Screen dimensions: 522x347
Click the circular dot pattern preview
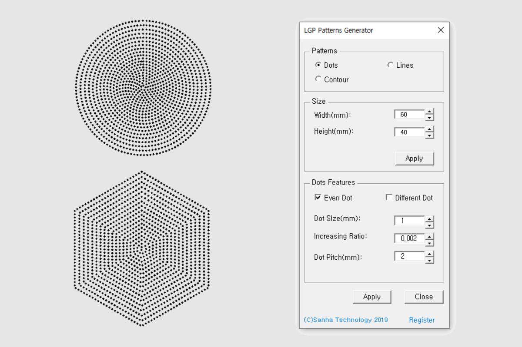click(143, 87)
